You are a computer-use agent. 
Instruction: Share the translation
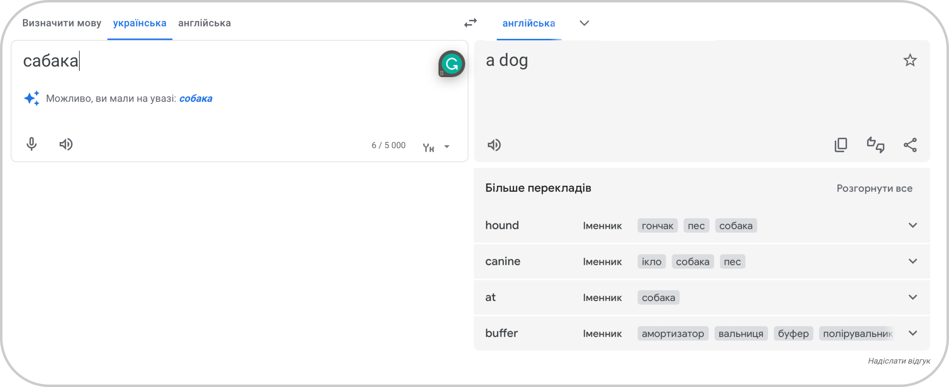pyautogui.click(x=910, y=145)
